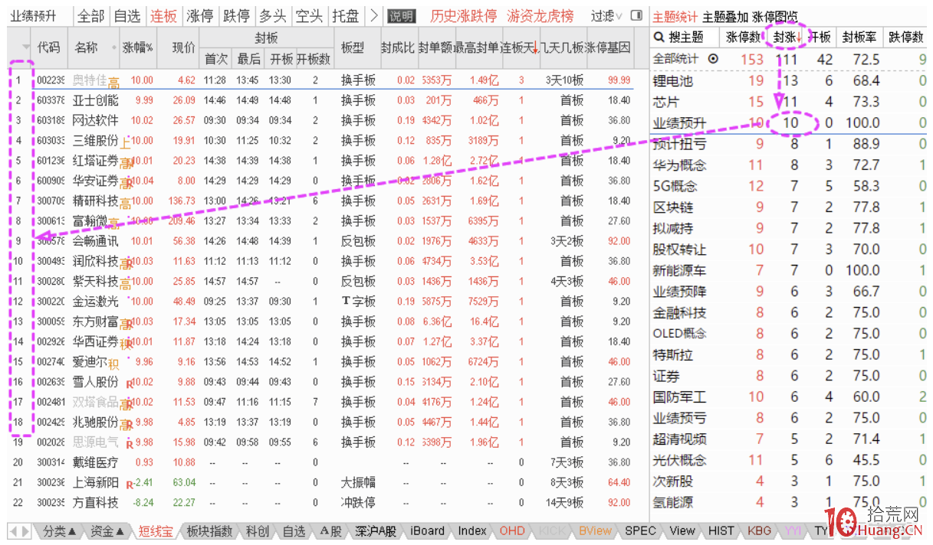Select the 东方财富 stock row
The width and height of the screenshot is (933, 545).
[322, 321]
